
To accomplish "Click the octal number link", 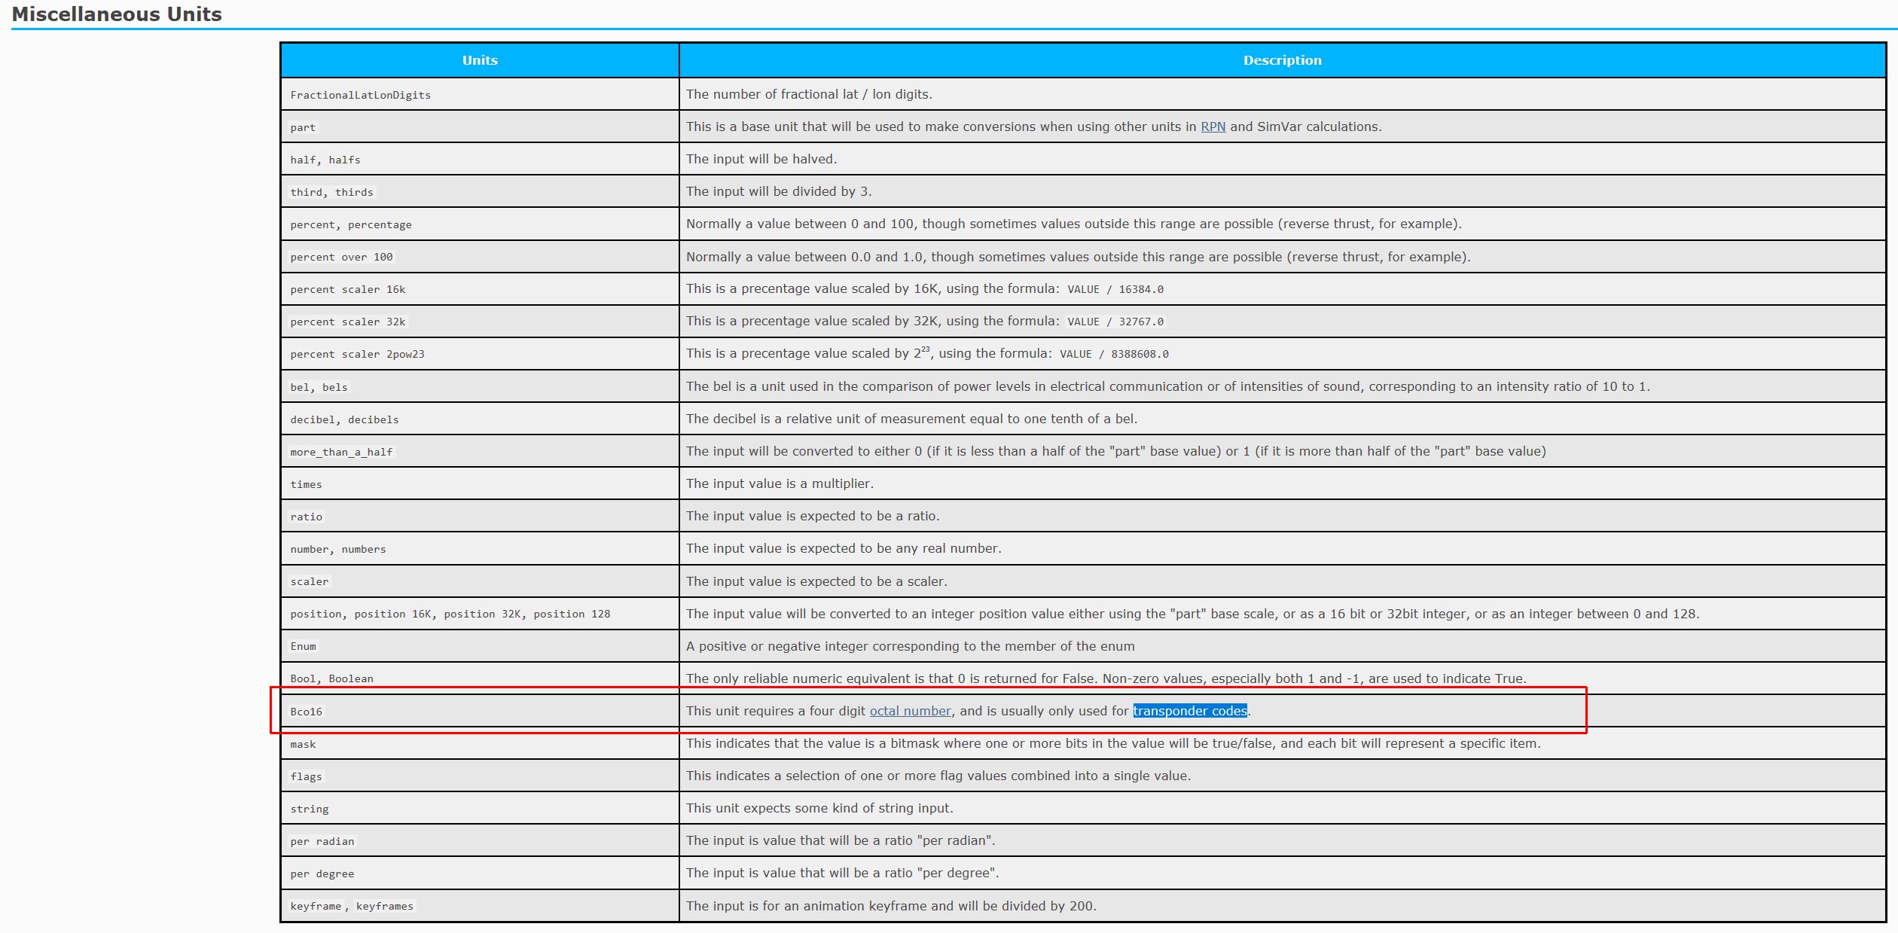I will click(910, 711).
